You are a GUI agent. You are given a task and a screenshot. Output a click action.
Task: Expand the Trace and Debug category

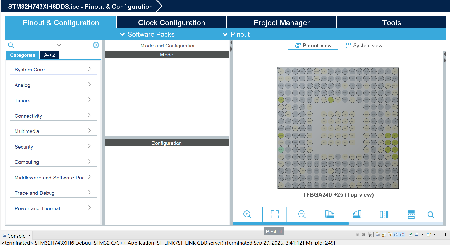click(53, 193)
